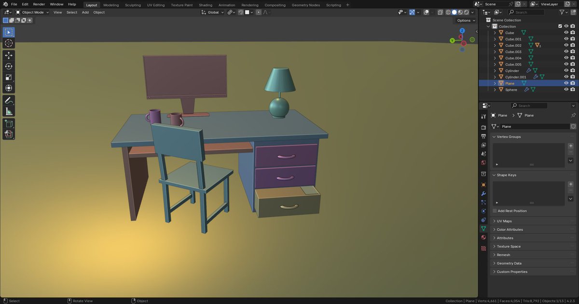The width and height of the screenshot is (579, 304).
Task: Open the Render properties tab
Action: (483, 128)
